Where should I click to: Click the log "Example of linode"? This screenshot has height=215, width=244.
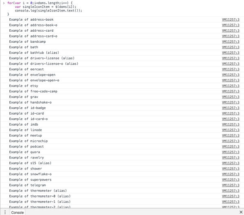[x=25, y=130]
